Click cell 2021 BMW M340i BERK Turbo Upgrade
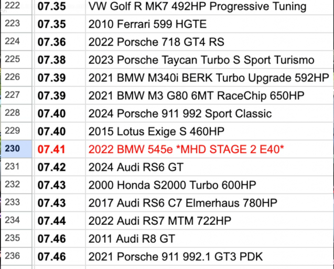Viewport: 334px width, 269px height. 210,78
